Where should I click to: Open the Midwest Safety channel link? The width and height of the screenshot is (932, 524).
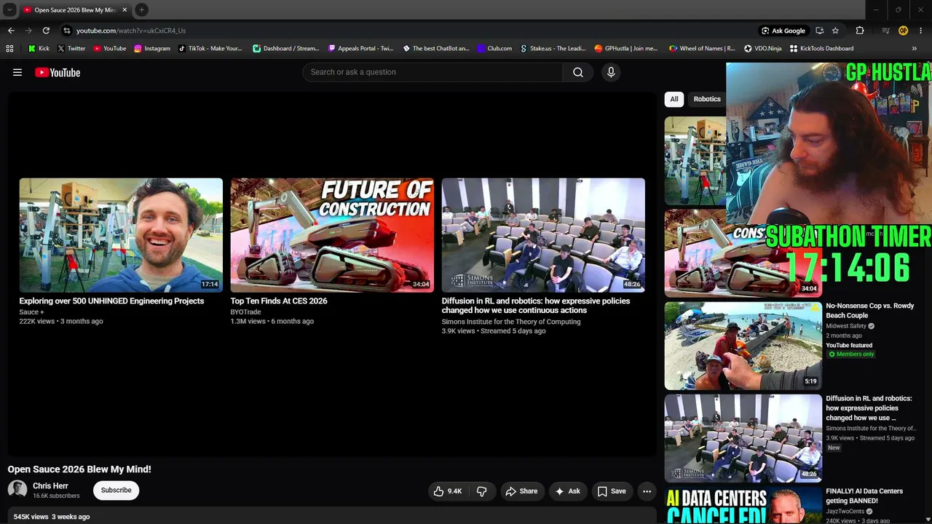coord(846,326)
